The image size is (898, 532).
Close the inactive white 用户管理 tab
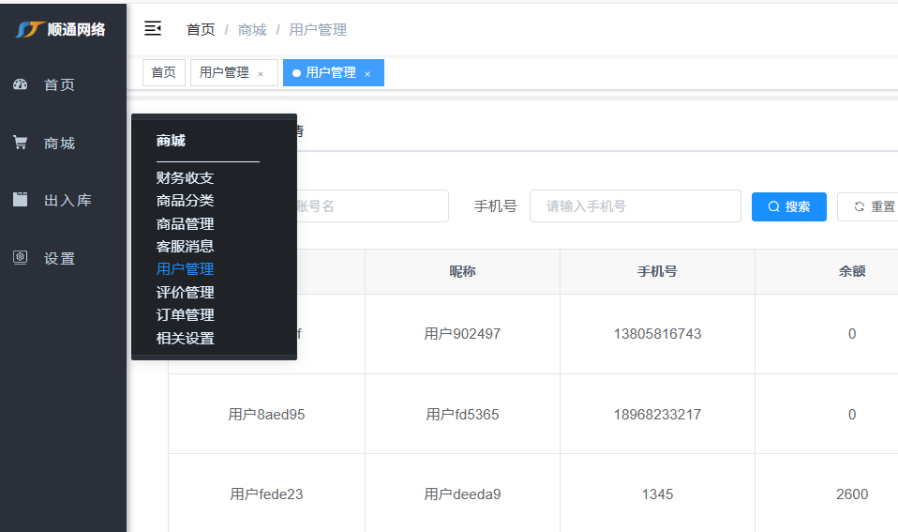[261, 73]
